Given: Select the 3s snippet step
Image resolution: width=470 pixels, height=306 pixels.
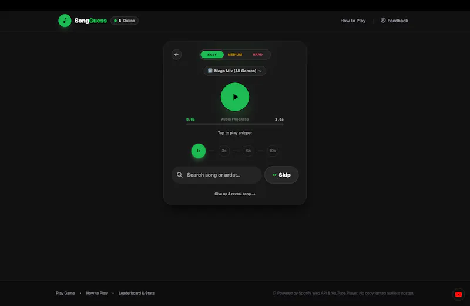Looking at the screenshot, I should click(x=224, y=151).
